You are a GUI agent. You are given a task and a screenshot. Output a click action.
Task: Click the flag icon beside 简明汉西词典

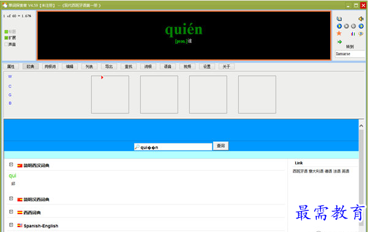coord(20,199)
